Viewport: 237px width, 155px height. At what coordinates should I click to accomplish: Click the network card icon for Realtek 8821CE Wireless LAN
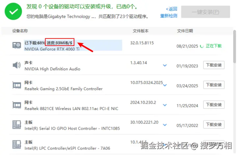(17, 105)
